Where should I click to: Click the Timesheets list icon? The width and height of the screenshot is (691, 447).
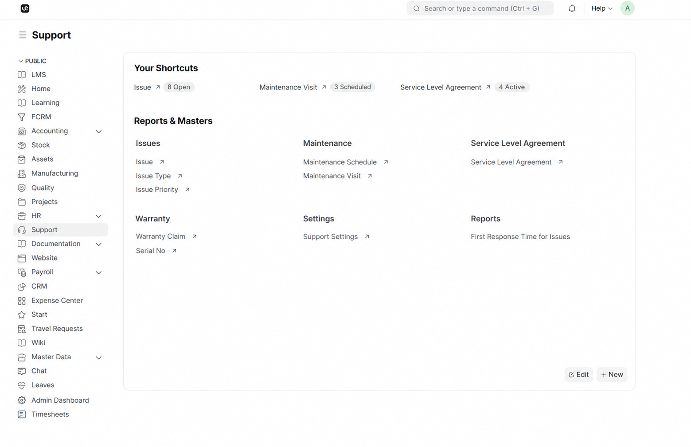(x=22, y=415)
